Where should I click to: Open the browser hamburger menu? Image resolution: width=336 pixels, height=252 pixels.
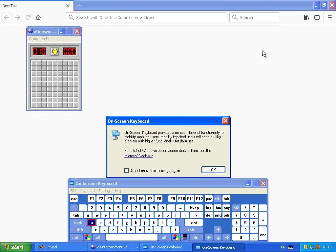330,17
